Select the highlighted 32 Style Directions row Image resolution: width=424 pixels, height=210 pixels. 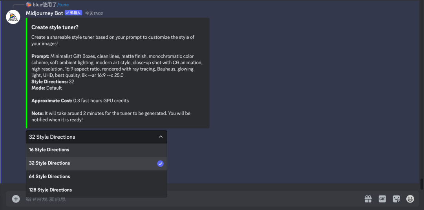(x=97, y=163)
